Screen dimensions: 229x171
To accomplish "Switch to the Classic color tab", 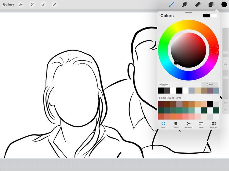I will (176, 125).
